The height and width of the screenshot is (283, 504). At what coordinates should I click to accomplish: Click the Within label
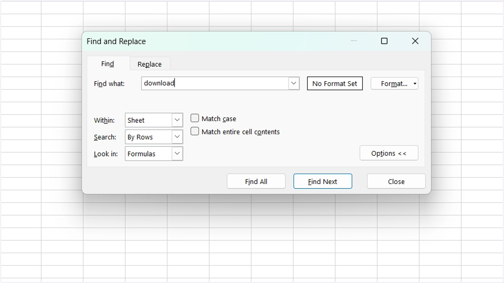(x=104, y=120)
